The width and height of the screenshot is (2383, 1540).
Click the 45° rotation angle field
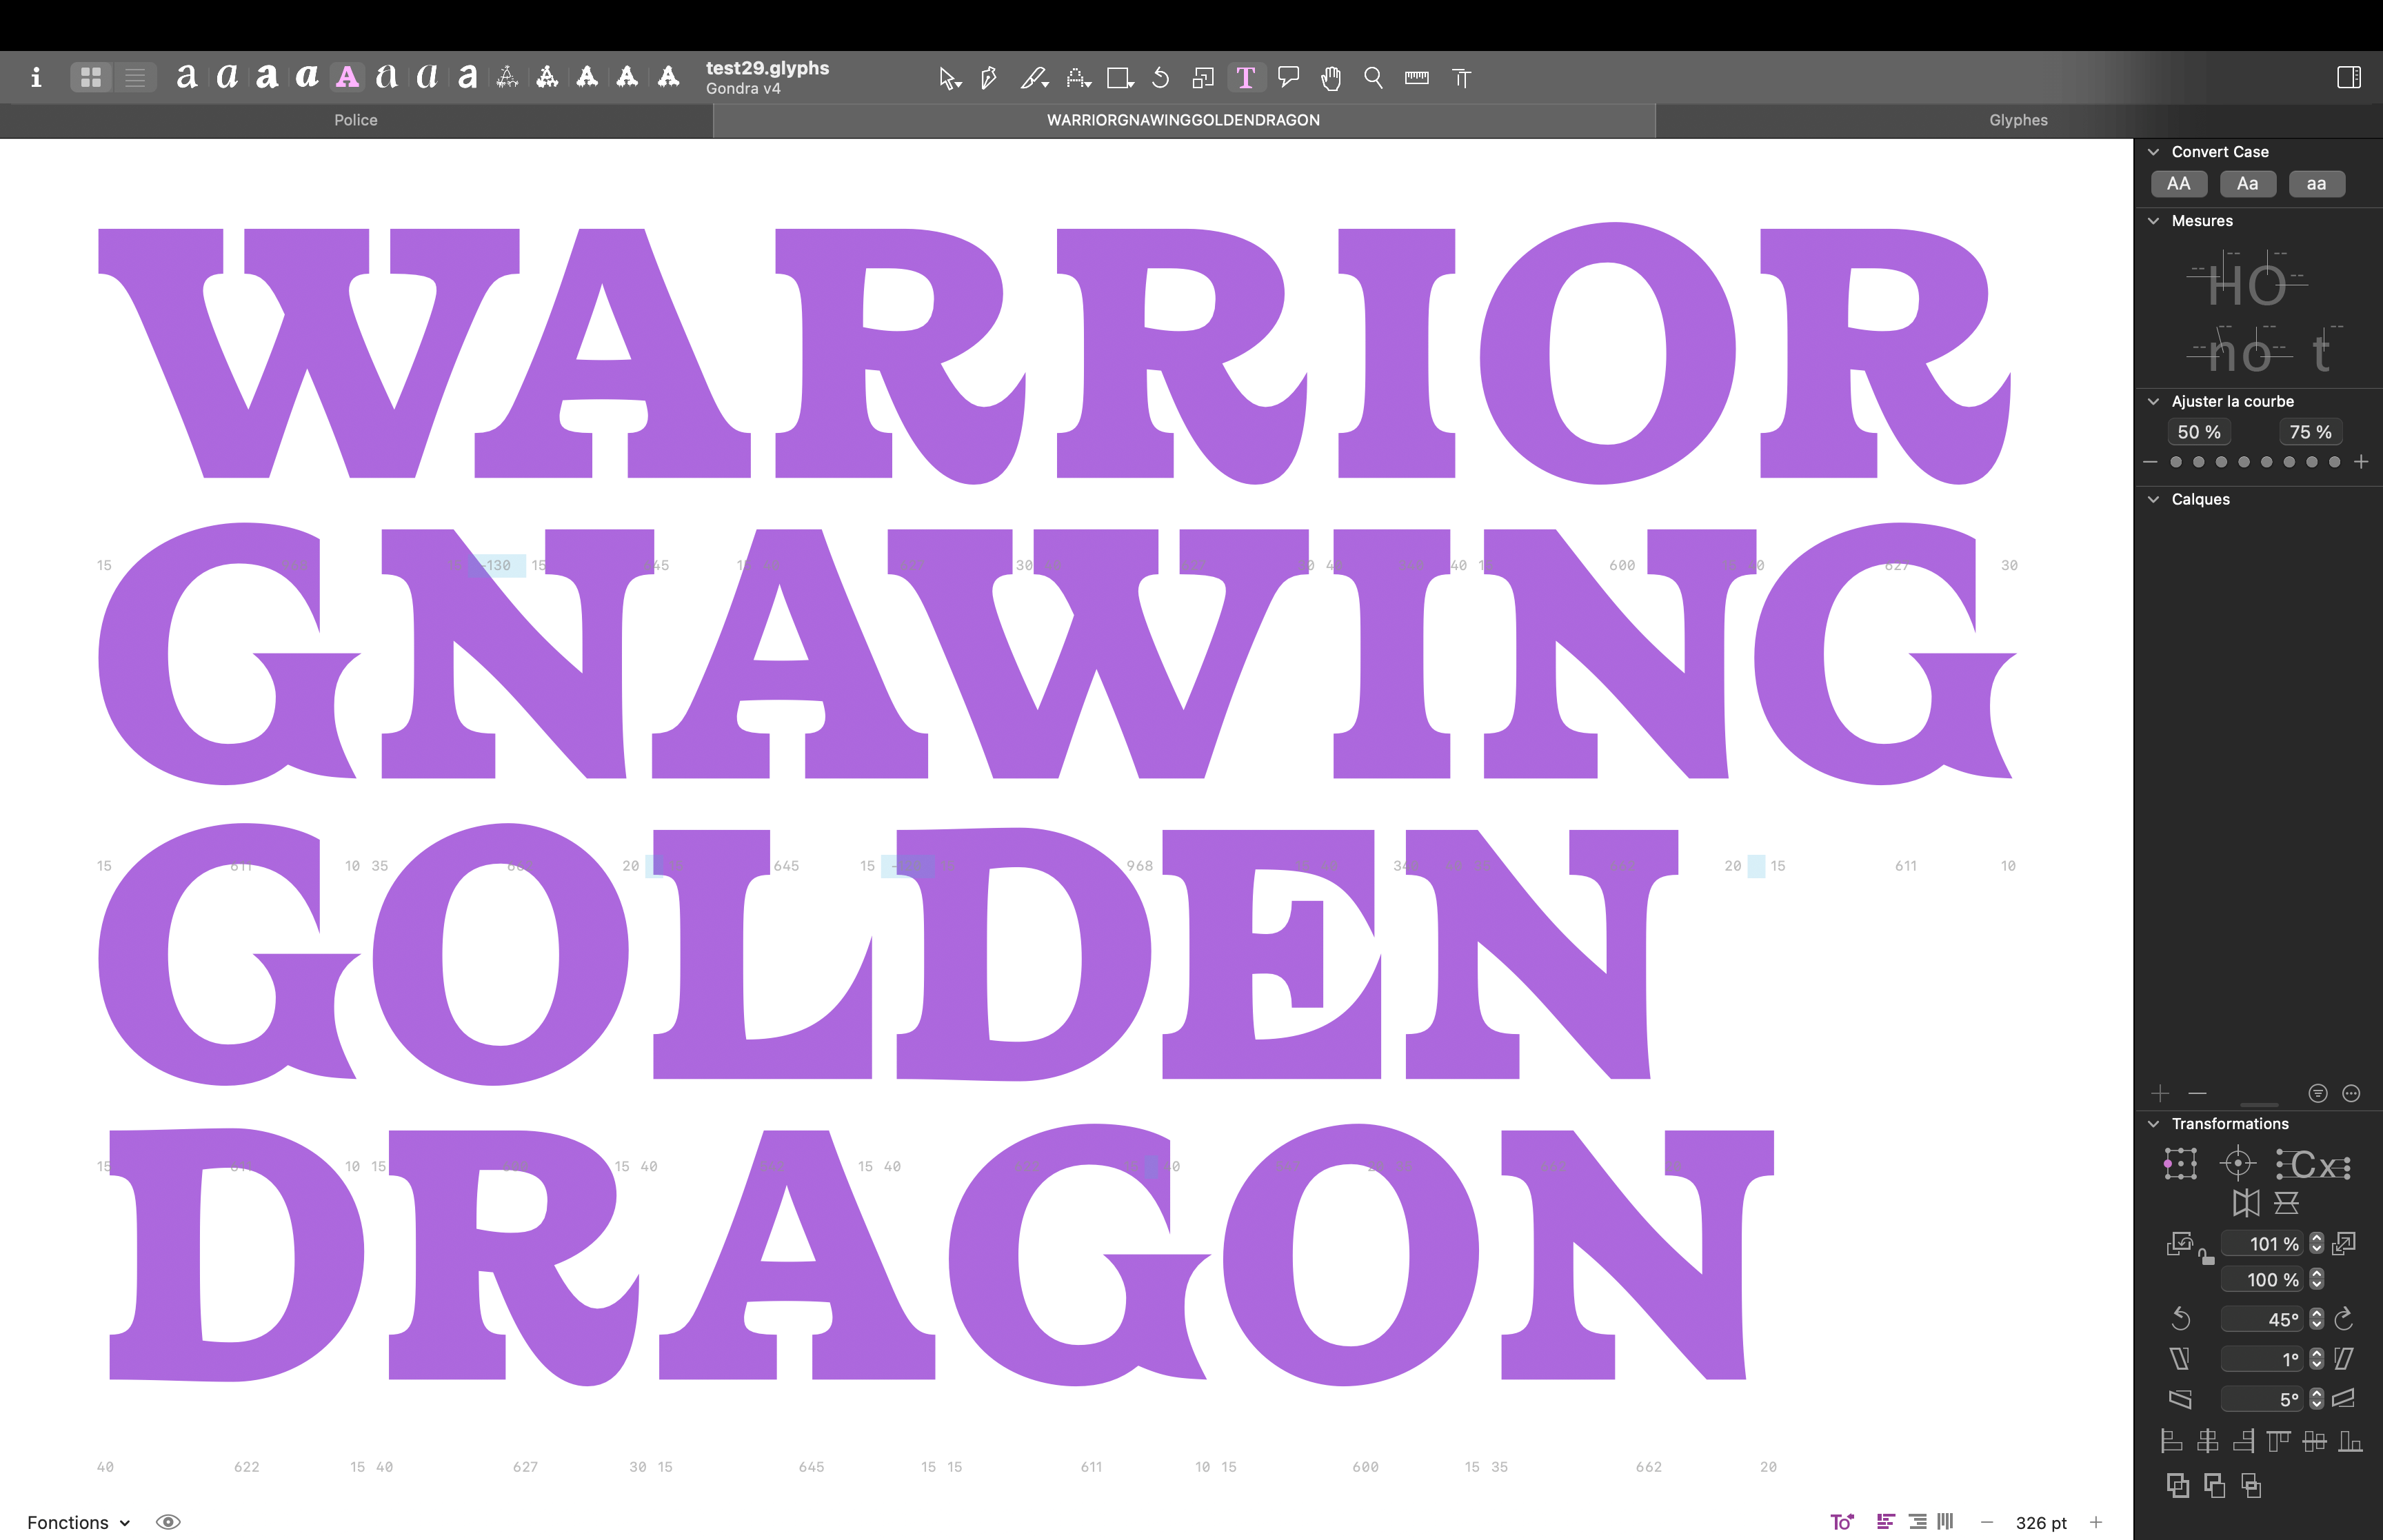(2262, 1319)
